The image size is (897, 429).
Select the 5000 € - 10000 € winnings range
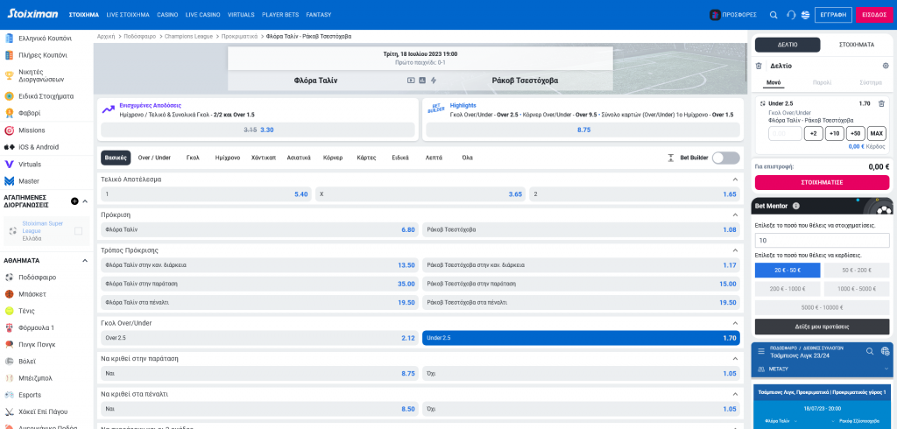(x=822, y=307)
